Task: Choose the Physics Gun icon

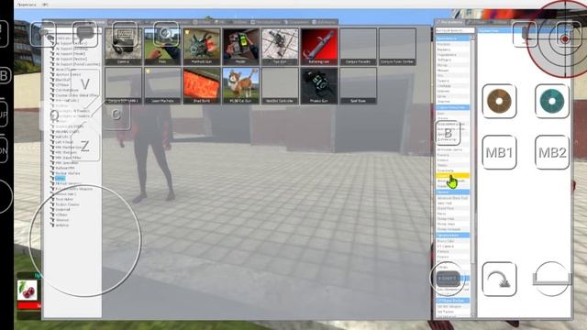Action: (x=319, y=85)
